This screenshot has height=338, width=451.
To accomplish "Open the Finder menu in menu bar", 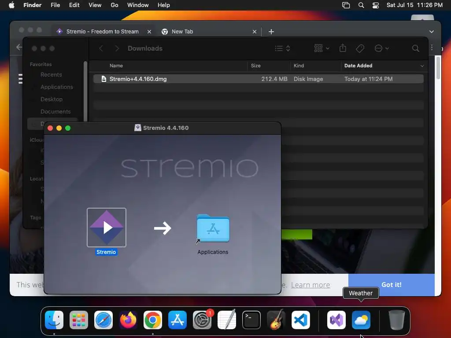I will (33, 5).
